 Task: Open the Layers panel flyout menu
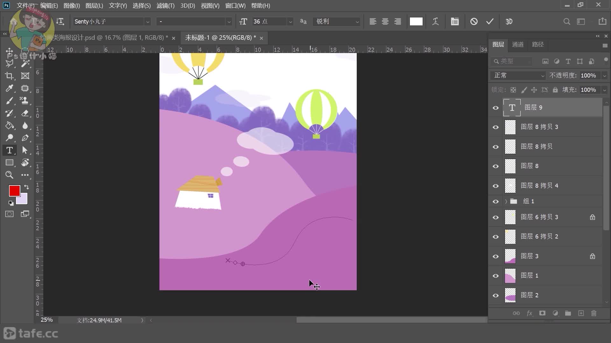605,46
